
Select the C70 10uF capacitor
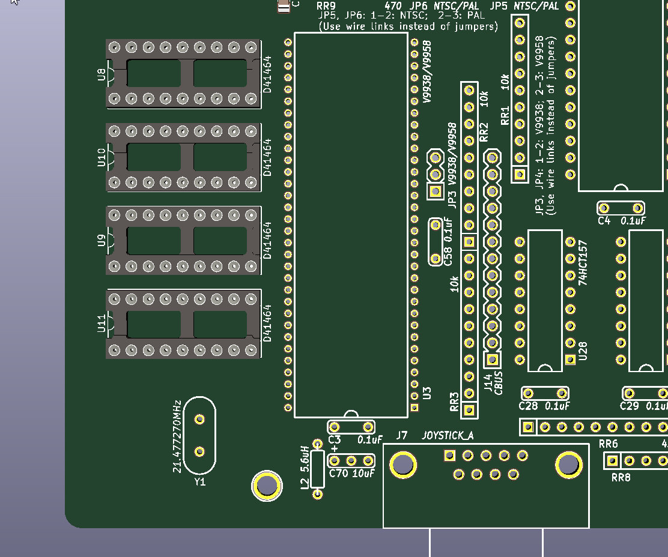[351, 461]
